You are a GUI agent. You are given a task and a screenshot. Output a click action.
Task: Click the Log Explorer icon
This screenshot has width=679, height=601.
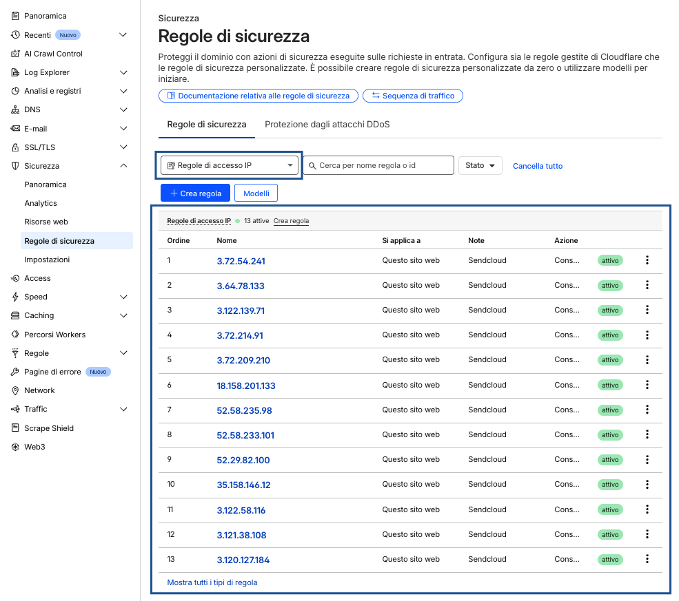(x=15, y=72)
